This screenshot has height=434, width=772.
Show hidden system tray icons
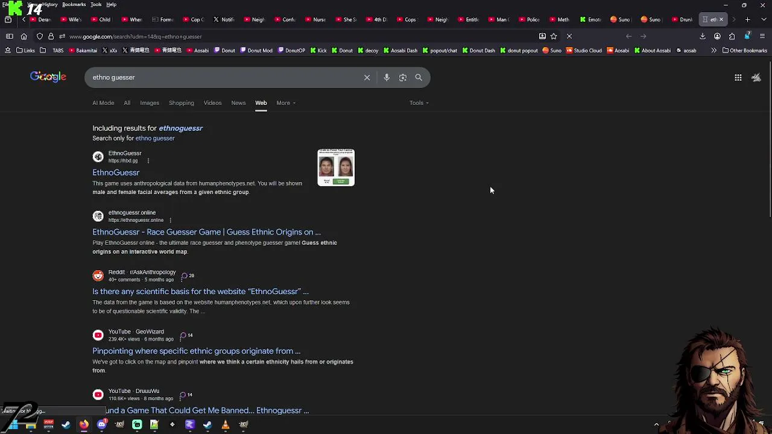coord(656,424)
